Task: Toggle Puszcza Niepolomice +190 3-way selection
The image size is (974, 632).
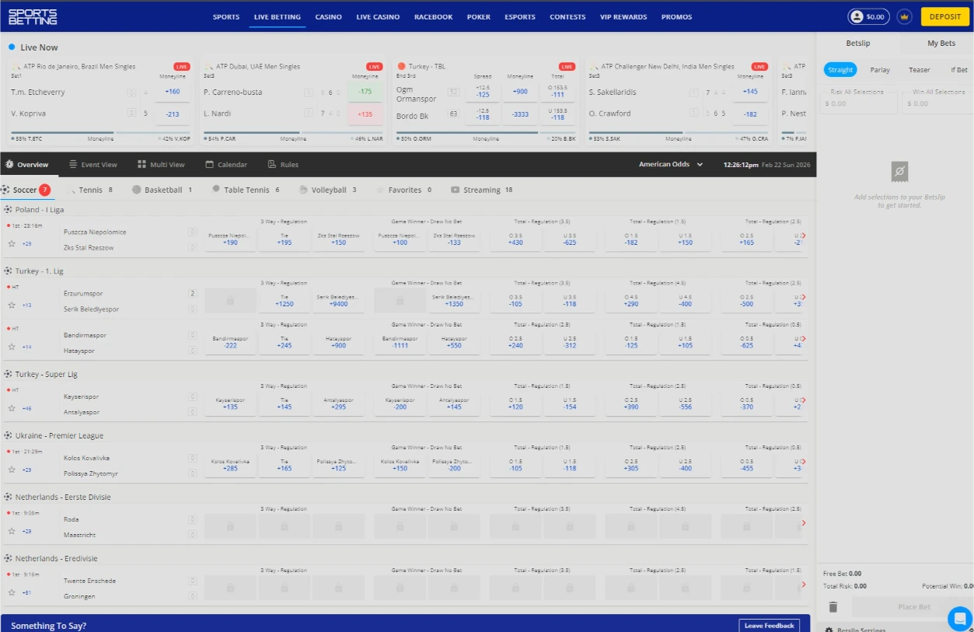Action: [230, 239]
